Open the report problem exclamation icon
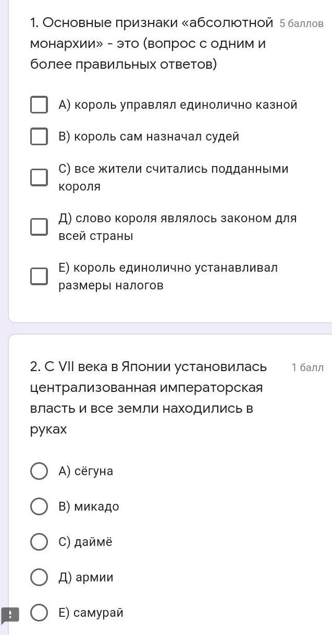Image resolution: width=332 pixels, height=635 pixels. click(x=10, y=615)
